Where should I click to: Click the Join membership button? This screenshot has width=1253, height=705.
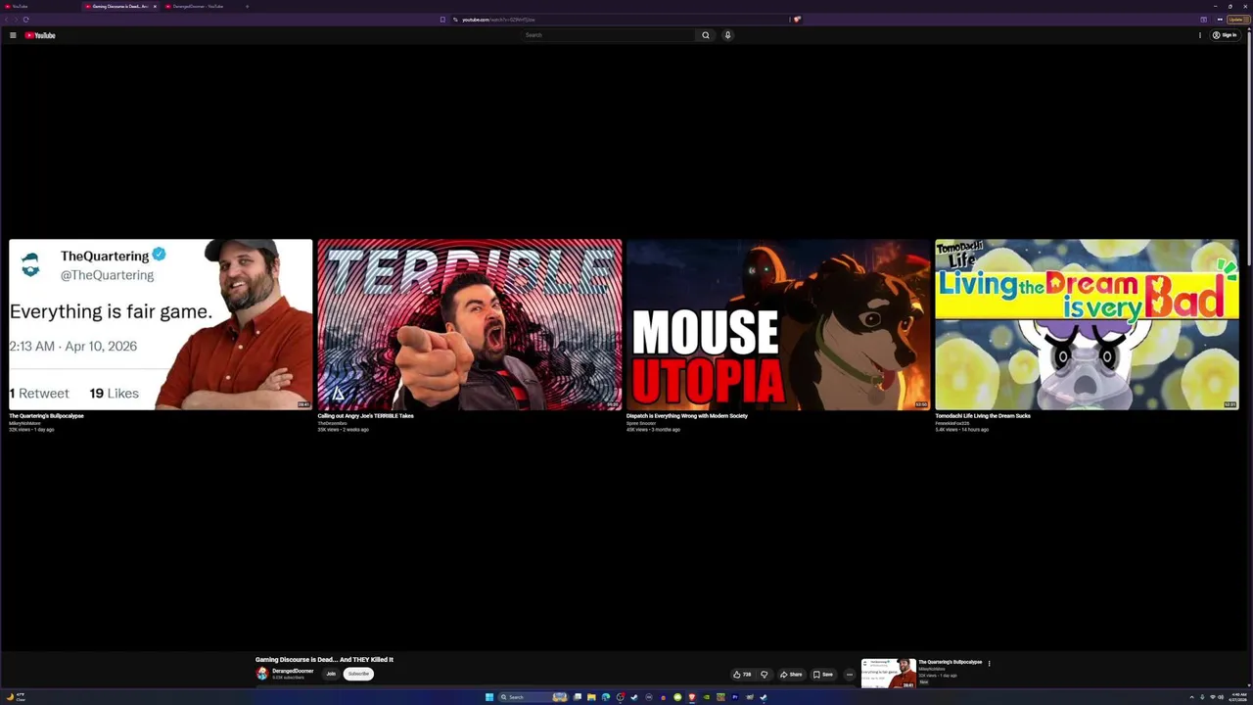pyautogui.click(x=331, y=674)
